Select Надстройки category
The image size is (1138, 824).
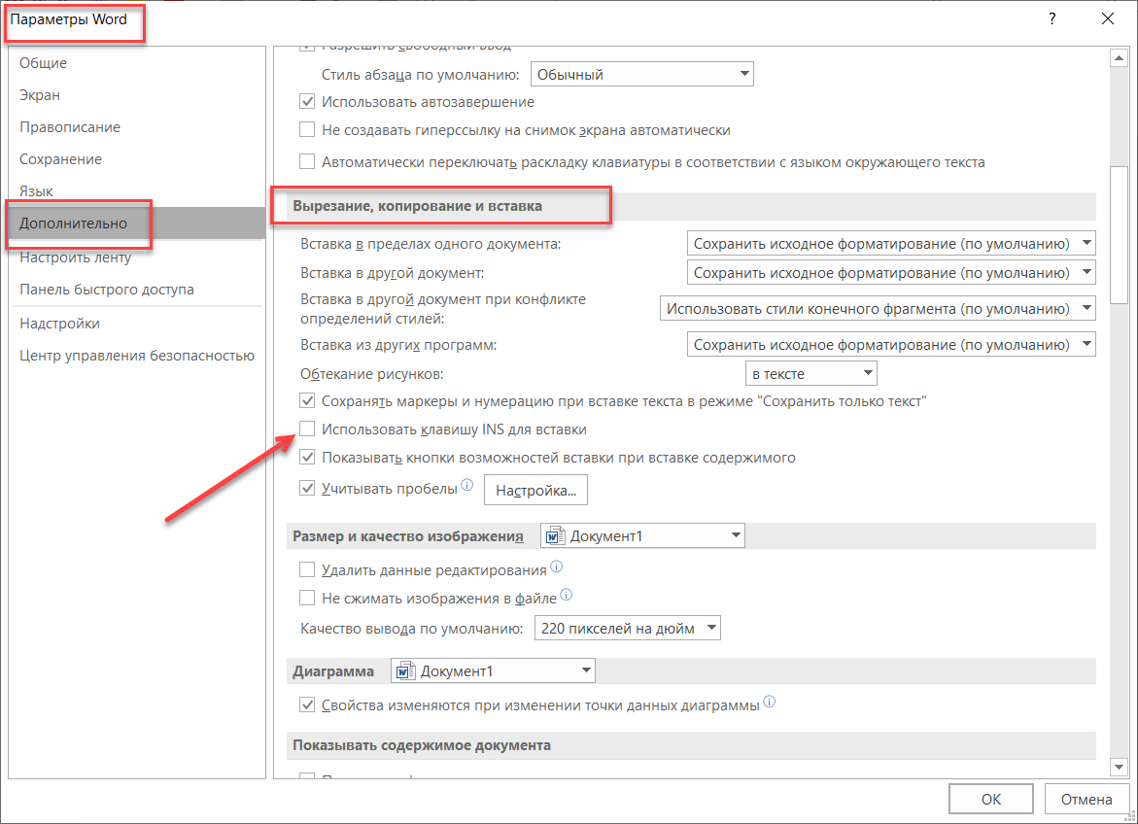pos(136,323)
